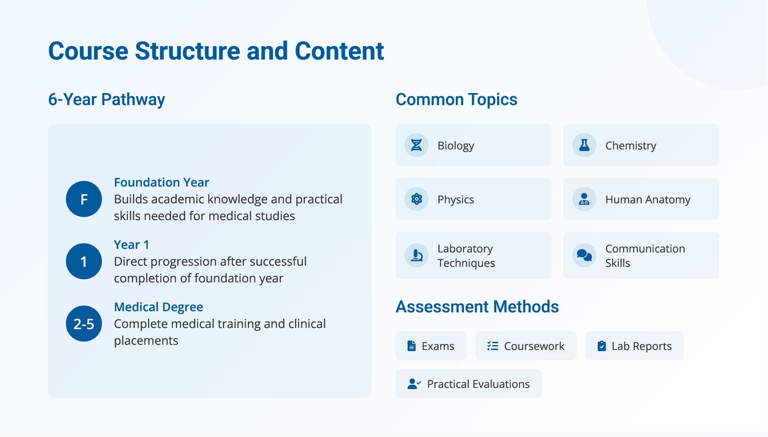Click the Medical Degree heading
This screenshot has width=768, height=437.
(158, 307)
